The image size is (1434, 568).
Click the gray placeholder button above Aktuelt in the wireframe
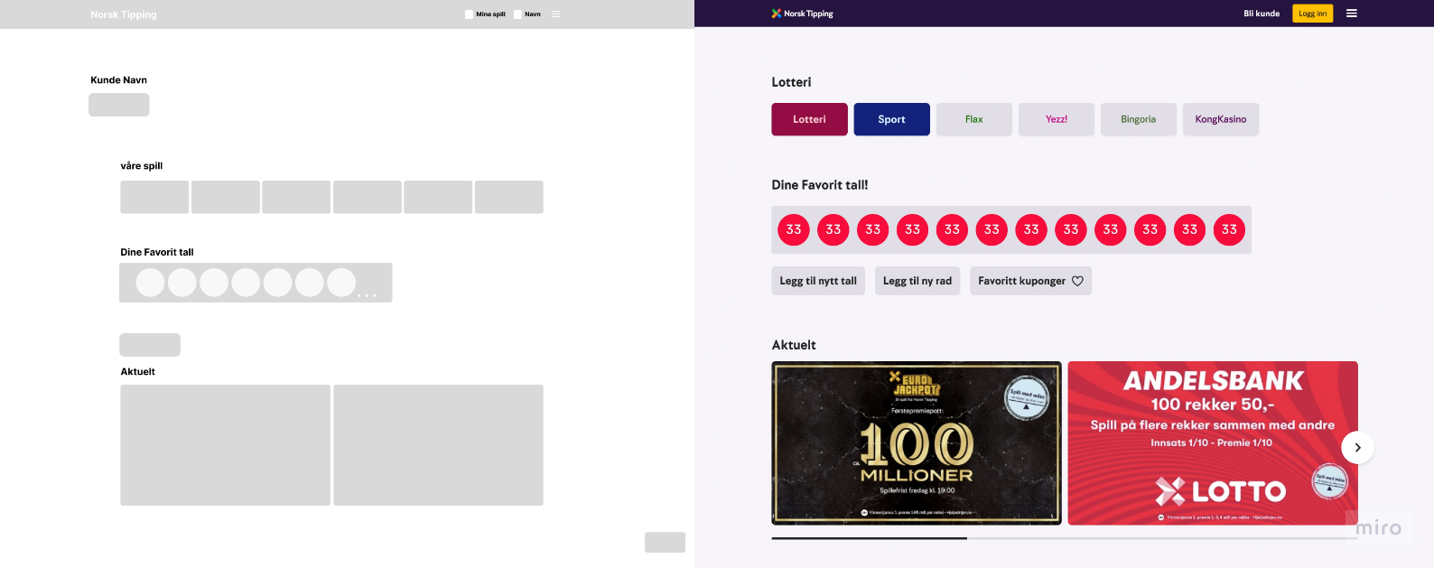(x=150, y=345)
